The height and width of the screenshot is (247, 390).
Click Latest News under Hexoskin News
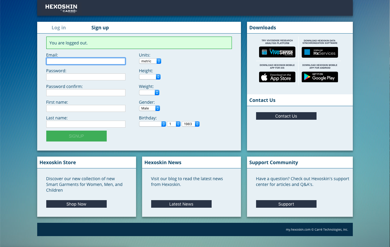(181, 204)
